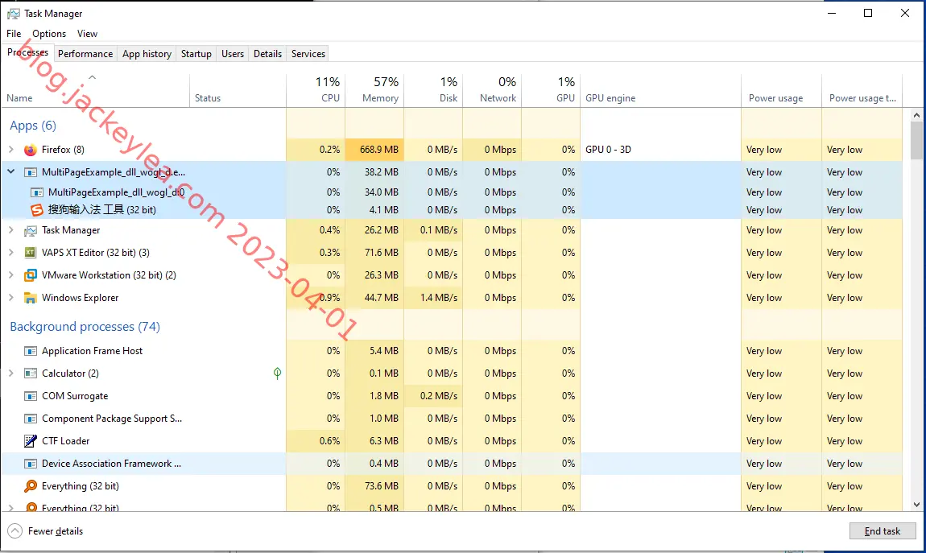The width and height of the screenshot is (926, 553).
Task: Click the vertical scrollbar thumb
Action: coord(916,140)
